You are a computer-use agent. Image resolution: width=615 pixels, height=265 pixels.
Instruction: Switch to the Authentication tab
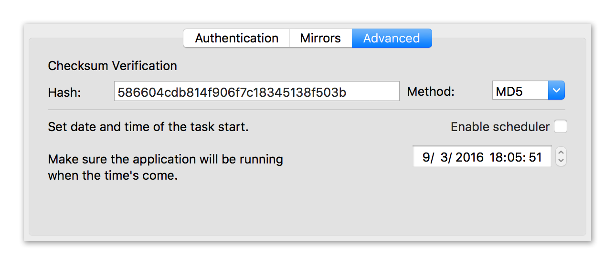[x=236, y=38]
